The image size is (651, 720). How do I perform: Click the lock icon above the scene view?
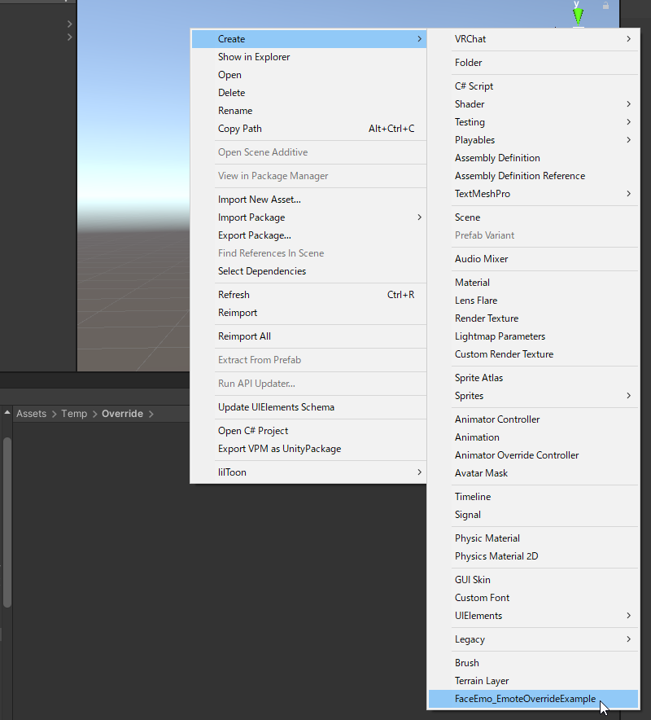tap(605, 6)
